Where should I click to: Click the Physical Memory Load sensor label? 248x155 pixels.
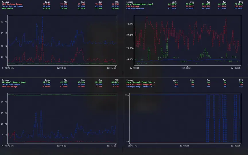14,82
